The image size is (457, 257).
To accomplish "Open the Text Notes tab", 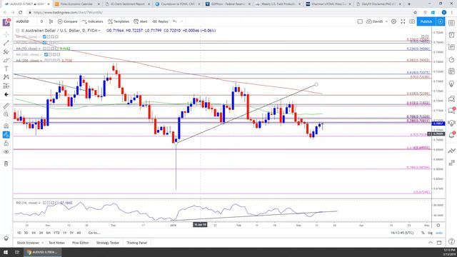I will click(x=56, y=243).
